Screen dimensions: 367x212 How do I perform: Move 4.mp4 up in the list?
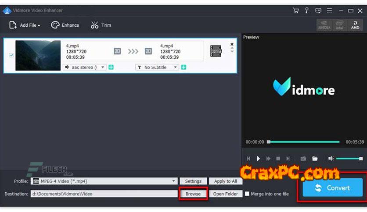(232, 48)
